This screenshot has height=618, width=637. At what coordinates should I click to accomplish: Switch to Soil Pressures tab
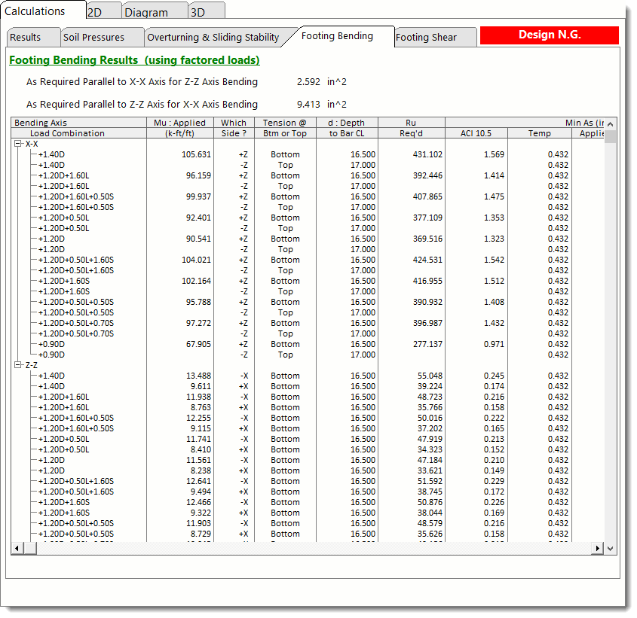coord(93,37)
